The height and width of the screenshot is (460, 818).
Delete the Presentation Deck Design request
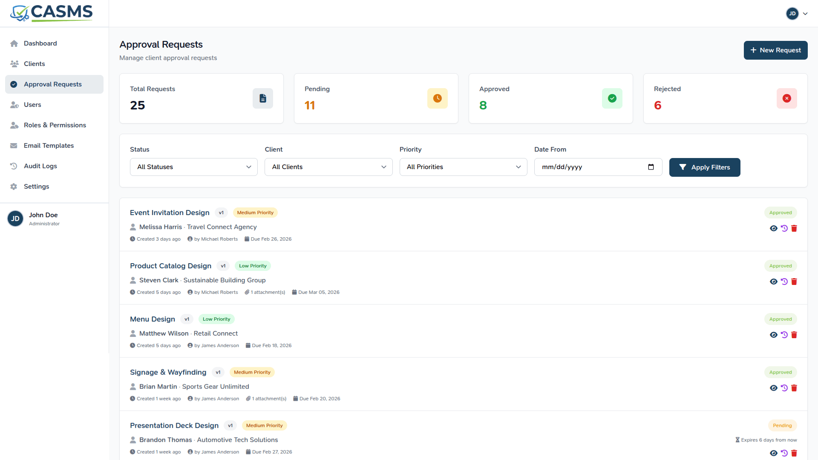(794, 453)
